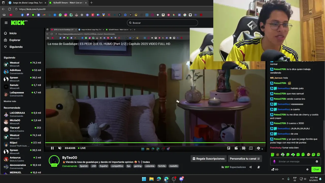Click the chat scrollbar
Image resolution: width=325 pixels, height=183 pixels.
[323, 135]
